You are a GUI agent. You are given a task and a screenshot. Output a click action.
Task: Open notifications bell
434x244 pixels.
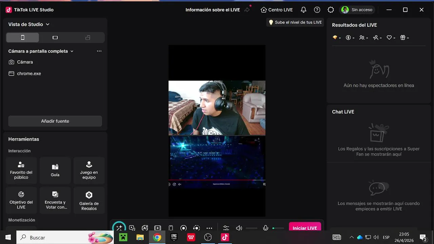pos(303,10)
